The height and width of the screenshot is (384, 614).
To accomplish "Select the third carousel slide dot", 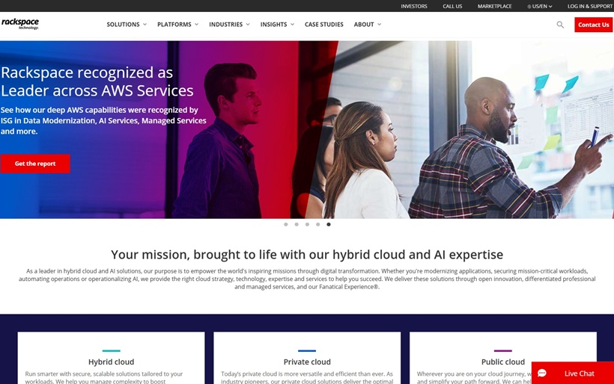I will point(308,224).
